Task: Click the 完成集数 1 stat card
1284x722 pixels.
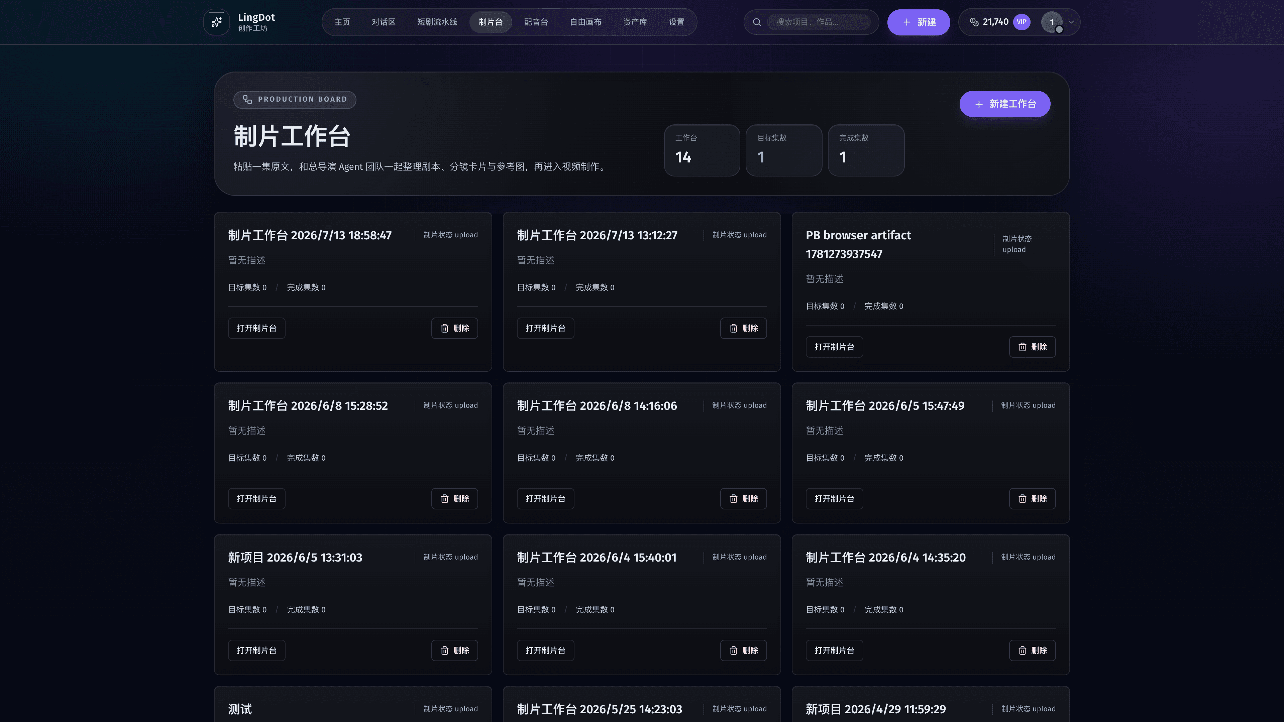Action: click(866, 150)
